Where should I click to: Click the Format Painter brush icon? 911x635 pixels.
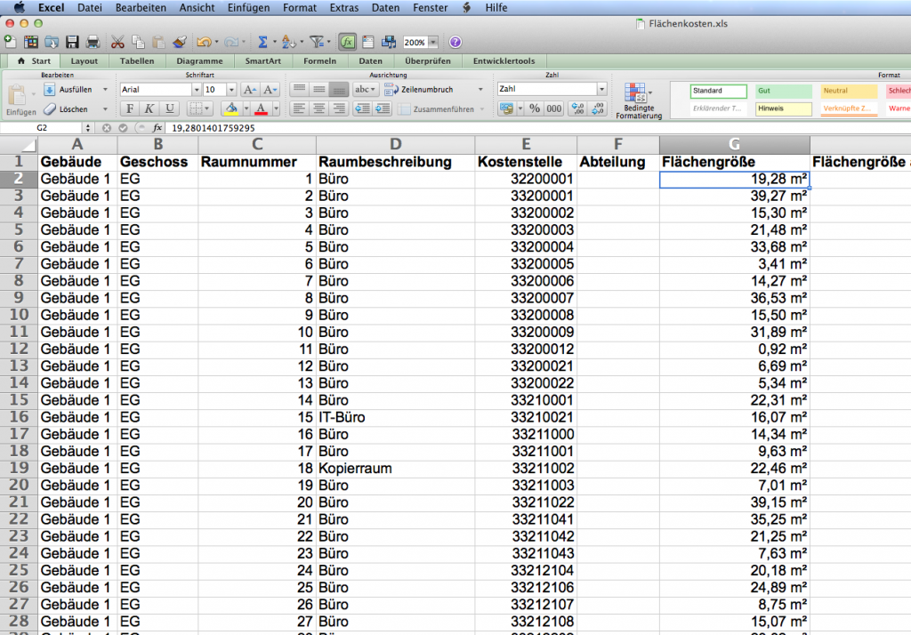click(179, 42)
